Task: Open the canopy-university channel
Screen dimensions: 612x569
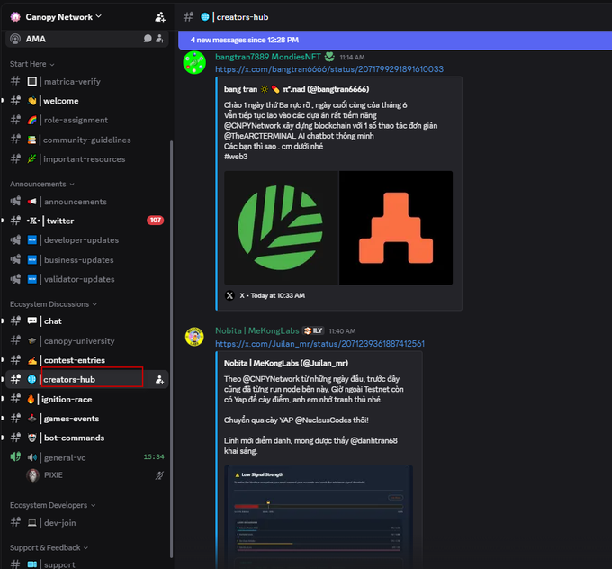Action: tap(86, 341)
